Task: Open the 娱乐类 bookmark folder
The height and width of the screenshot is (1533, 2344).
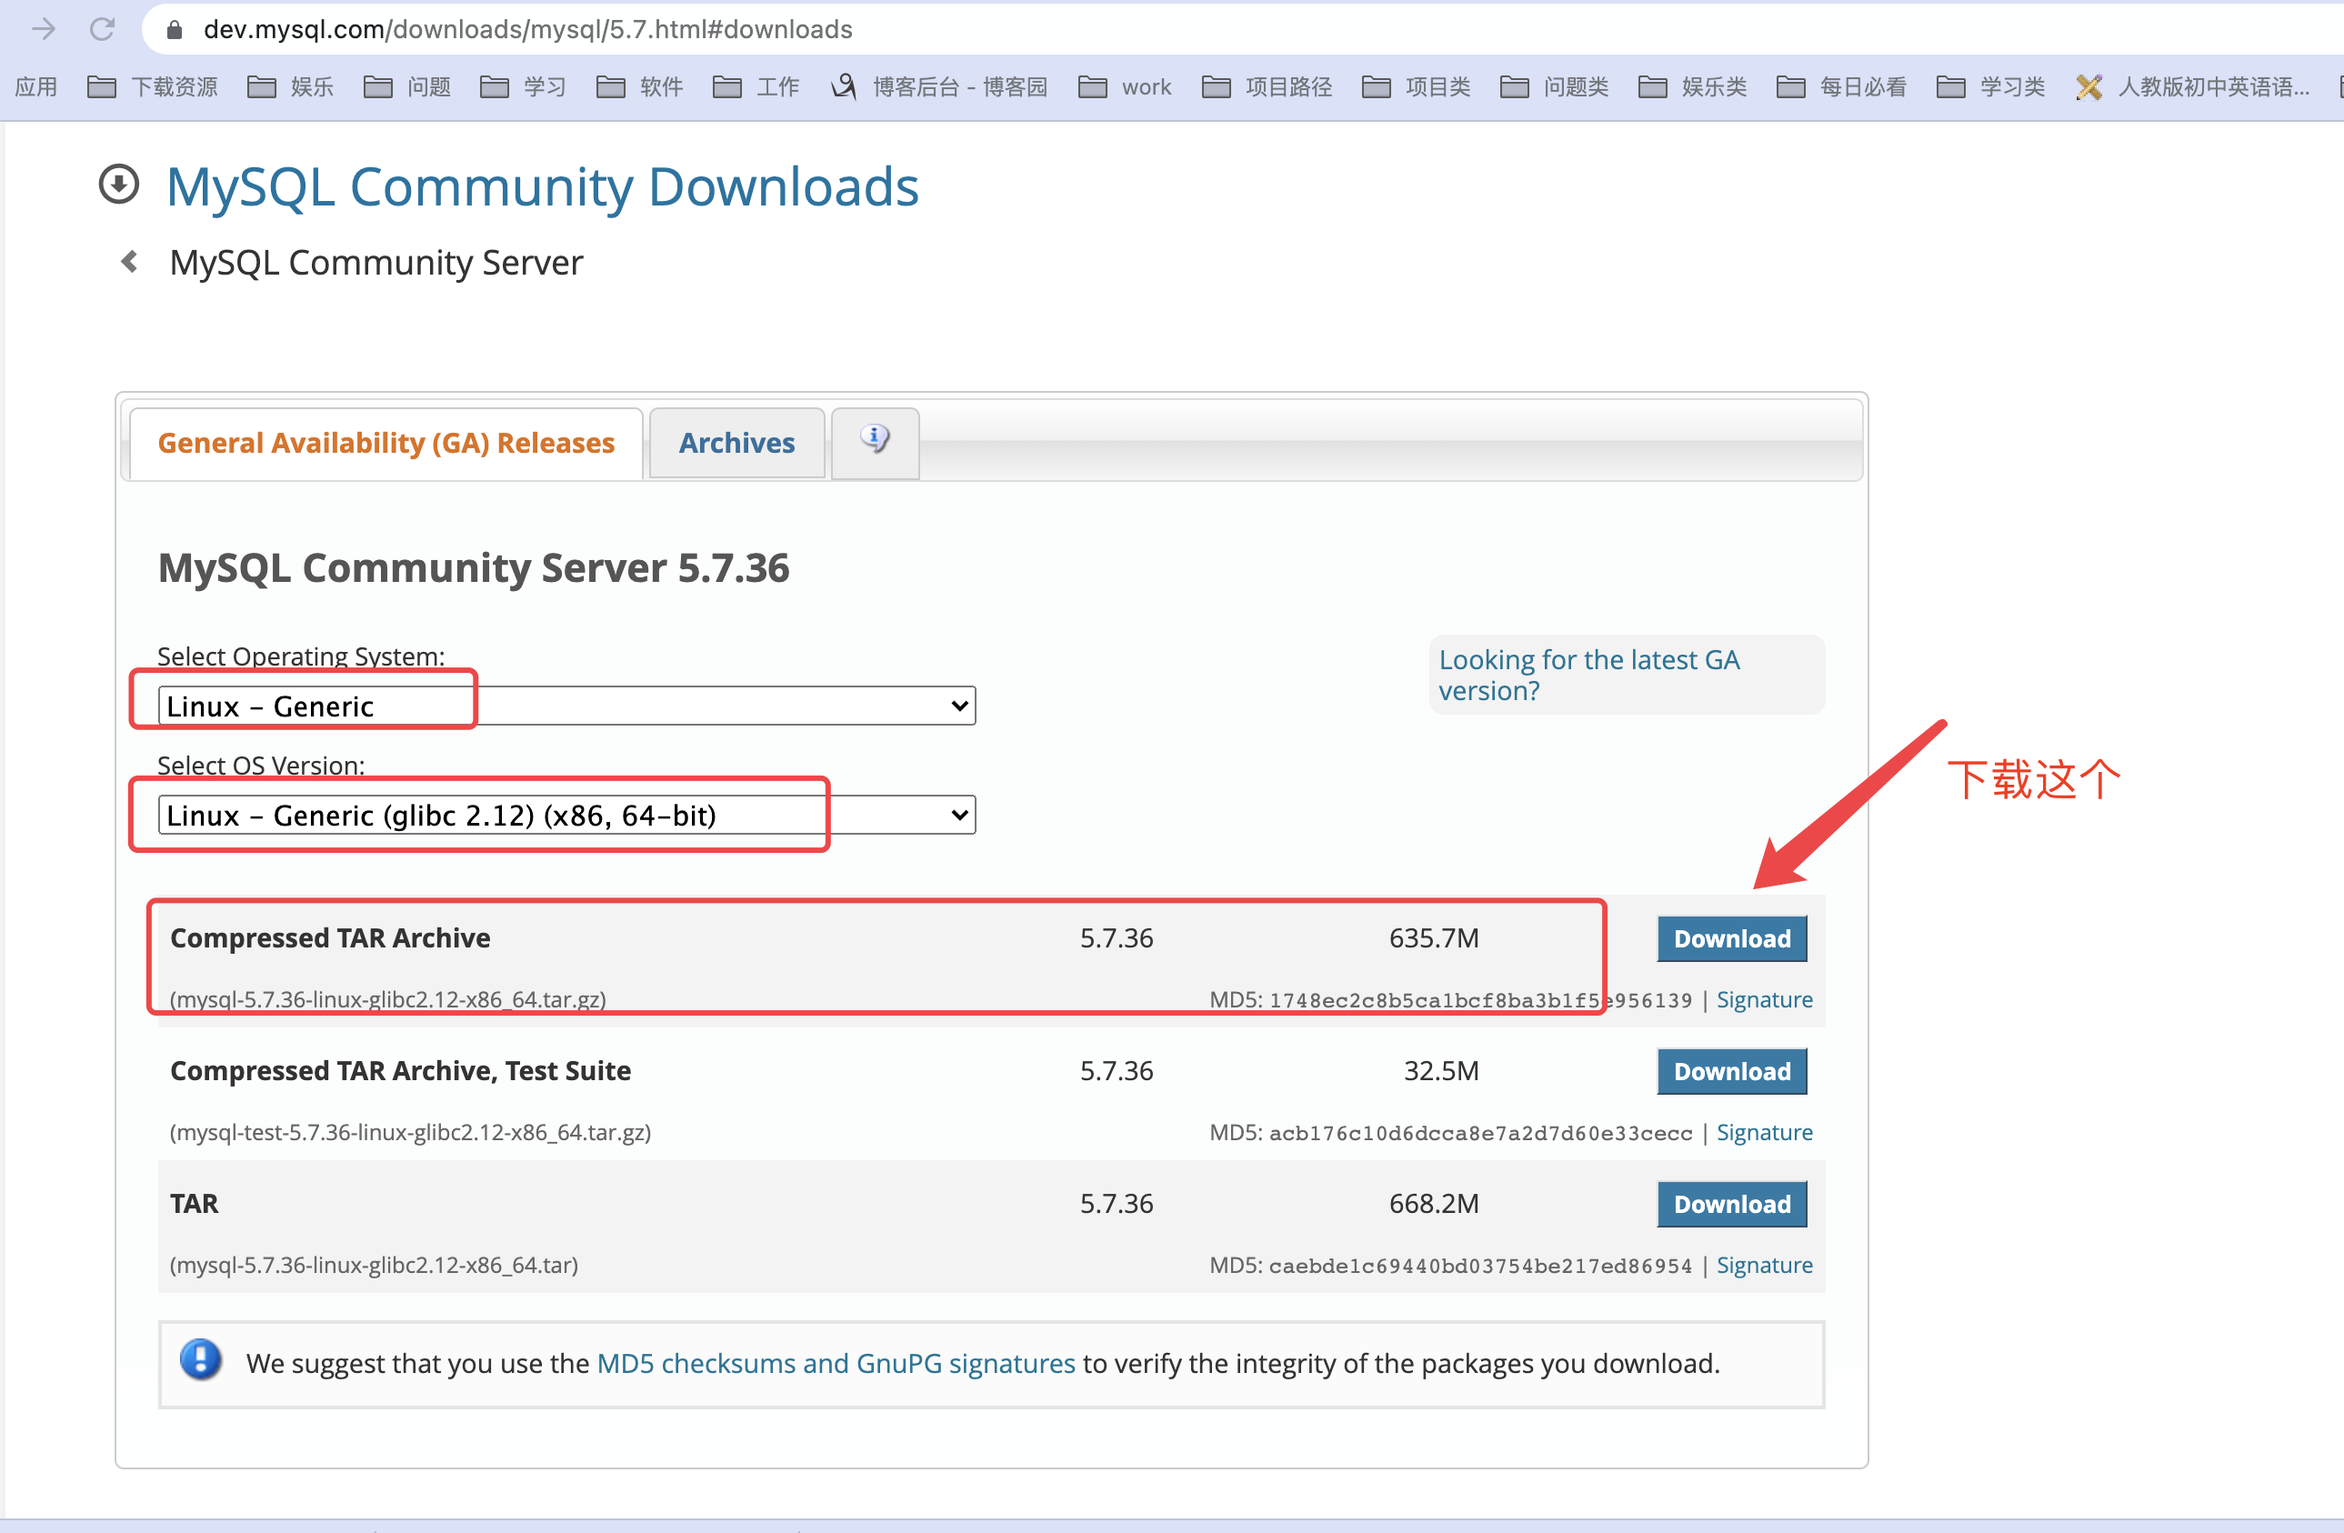Action: point(1692,86)
